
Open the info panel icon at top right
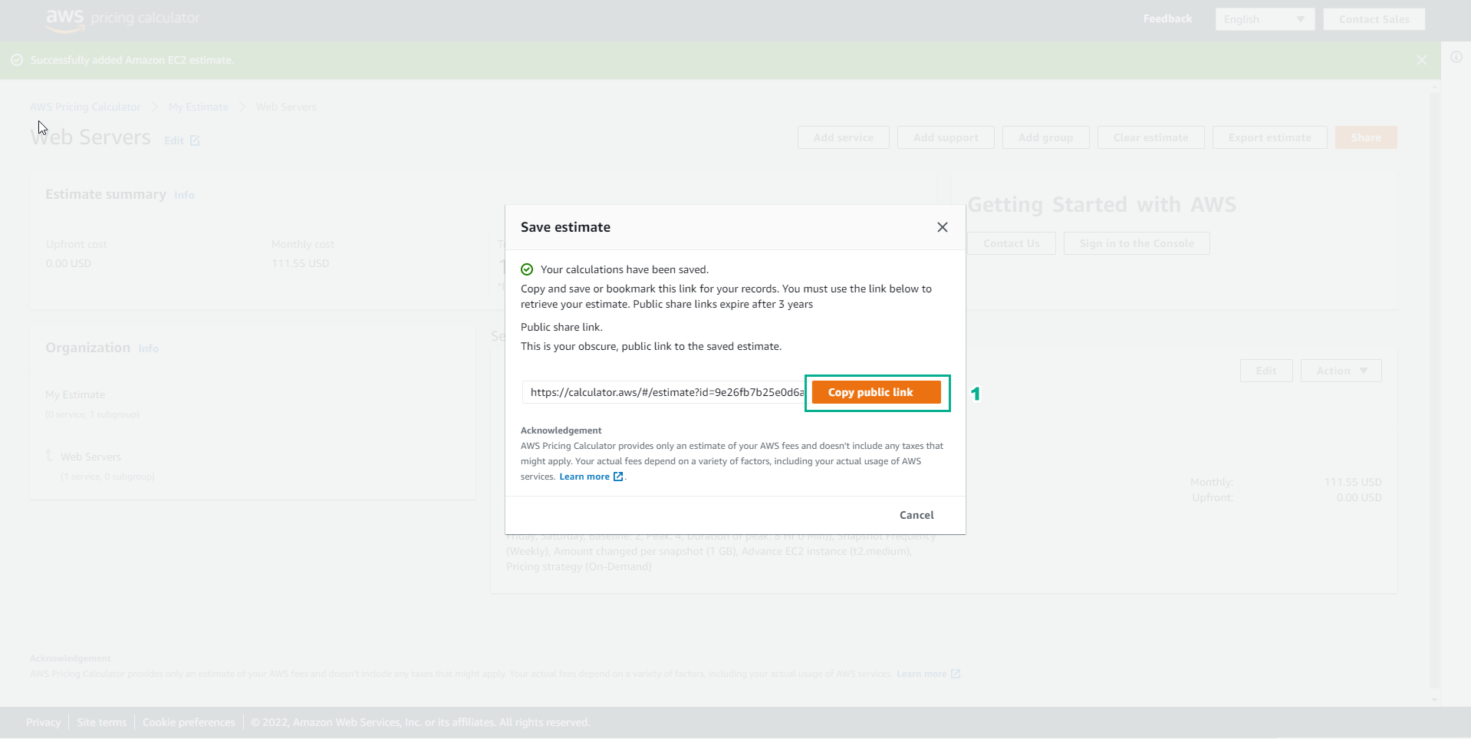click(1456, 57)
